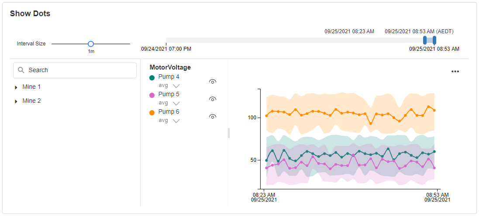
Task: Open Pump 6 avg aggregation dropdown
Action: [176, 121]
